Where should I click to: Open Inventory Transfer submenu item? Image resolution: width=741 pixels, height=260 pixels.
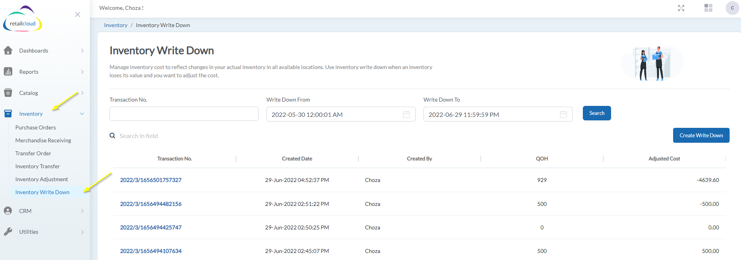(37, 166)
